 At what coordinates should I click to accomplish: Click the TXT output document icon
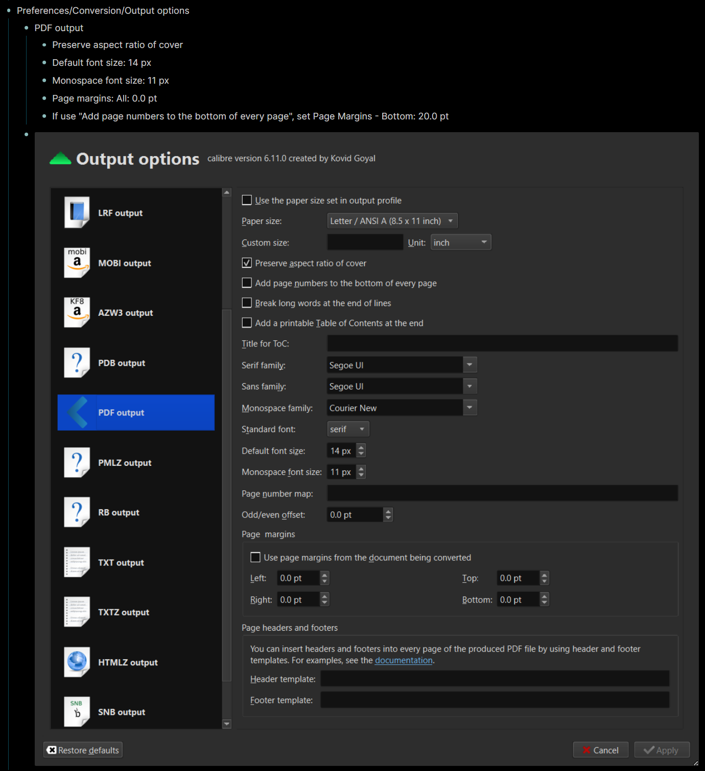point(77,562)
